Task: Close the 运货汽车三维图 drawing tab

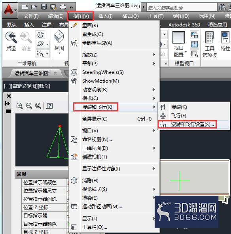Action: pyautogui.click(x=55, y=73)
